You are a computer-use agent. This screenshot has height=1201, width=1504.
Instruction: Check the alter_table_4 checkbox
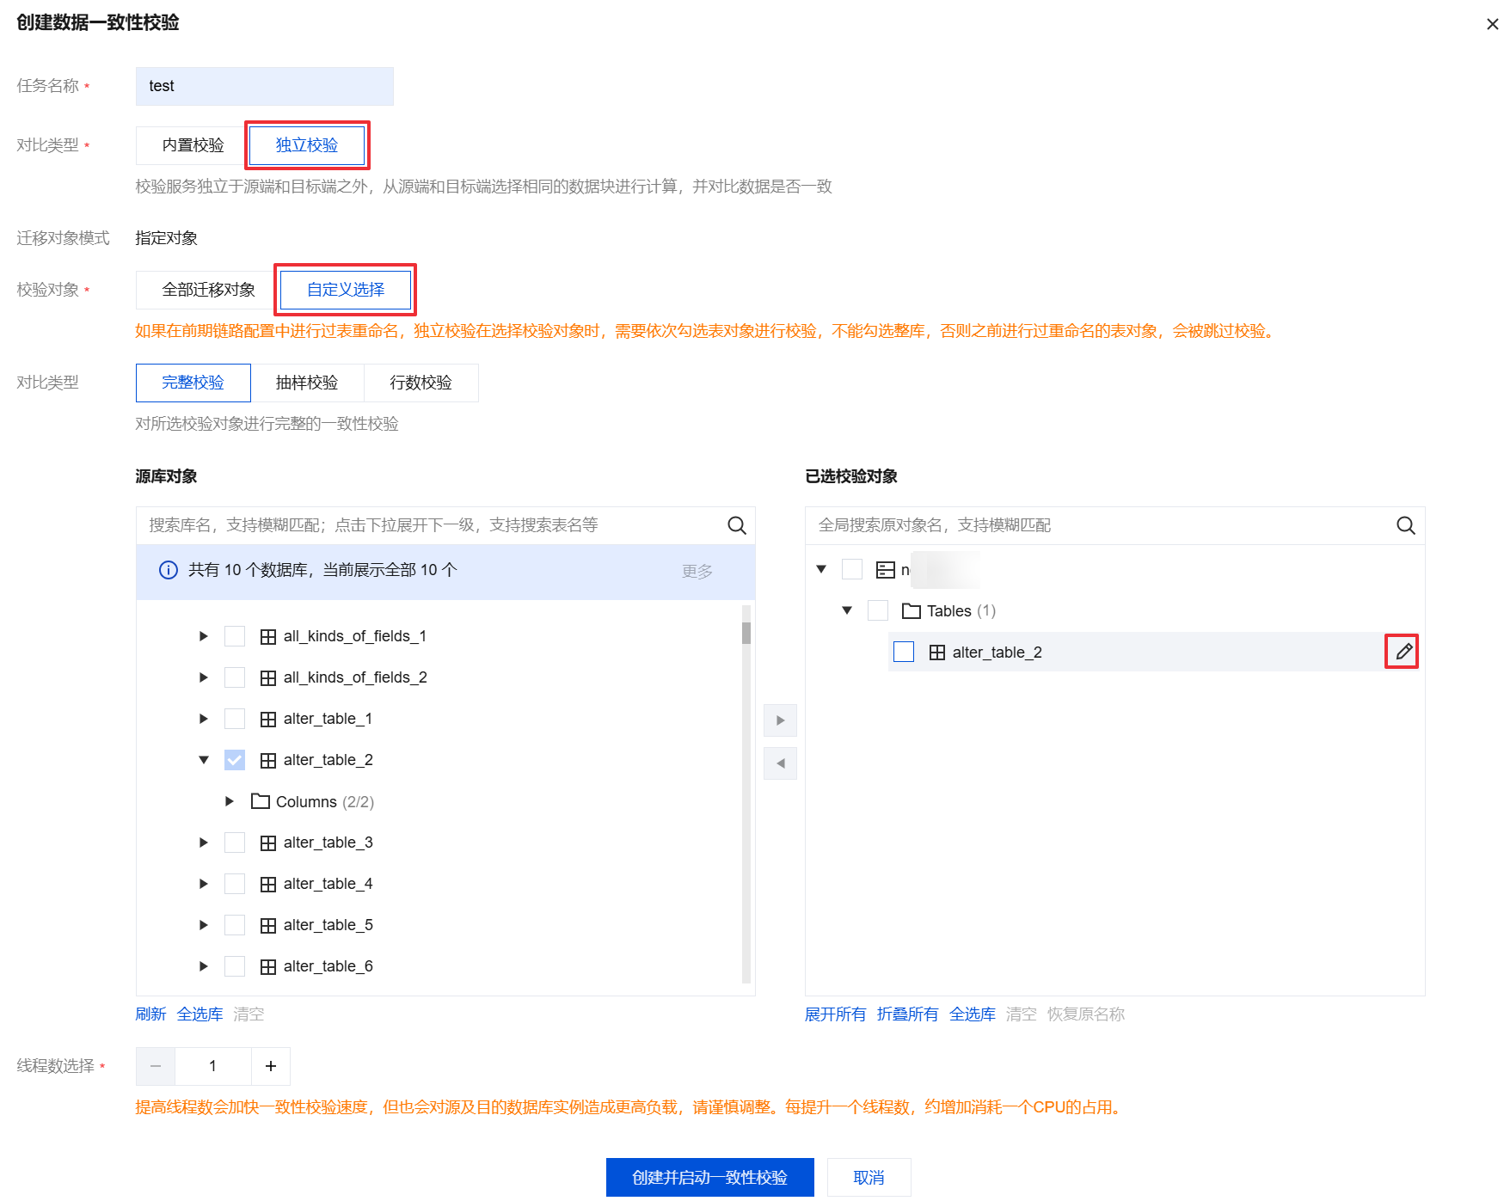coord(235,884)
